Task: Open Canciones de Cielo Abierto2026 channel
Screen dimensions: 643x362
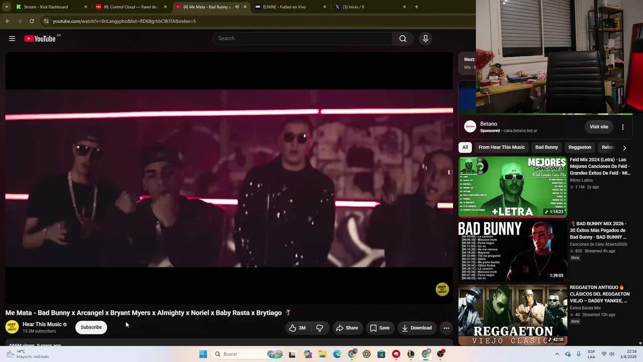Action: [x=598, y=244]
